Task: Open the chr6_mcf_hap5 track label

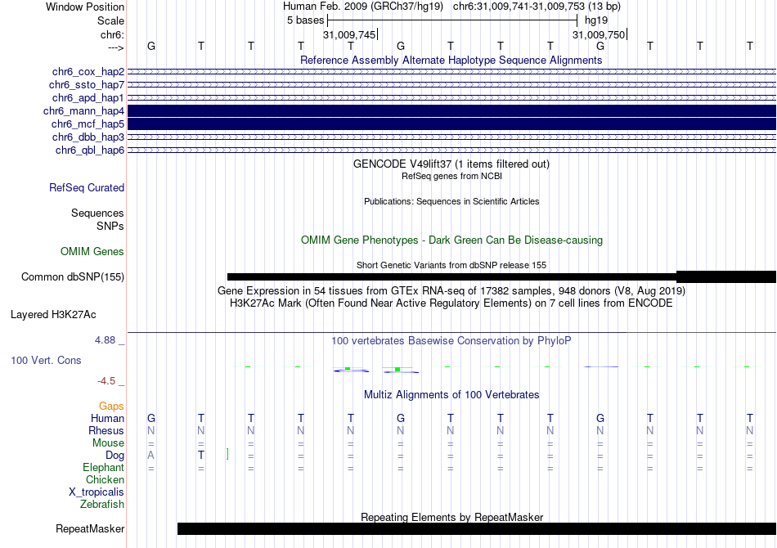Action: coord(88,124)
